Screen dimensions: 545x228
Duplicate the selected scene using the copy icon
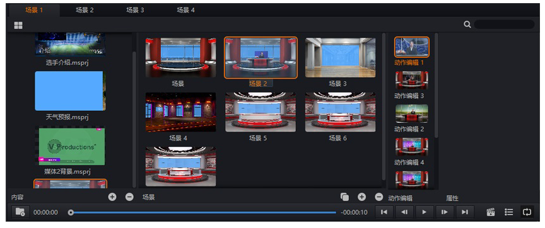[x=344, y=197]
